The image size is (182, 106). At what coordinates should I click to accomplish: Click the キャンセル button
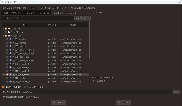click(x=123, y=102)
